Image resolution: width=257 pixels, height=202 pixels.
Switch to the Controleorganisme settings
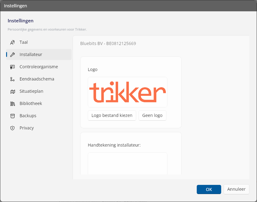click(39, 67)
